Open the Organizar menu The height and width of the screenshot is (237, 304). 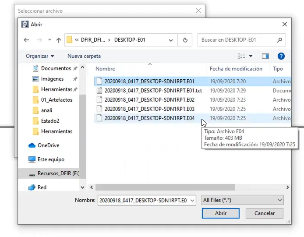[40, 56]
